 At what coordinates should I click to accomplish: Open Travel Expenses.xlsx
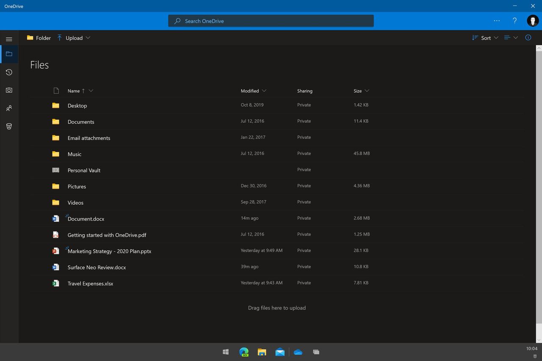[90, 284]
